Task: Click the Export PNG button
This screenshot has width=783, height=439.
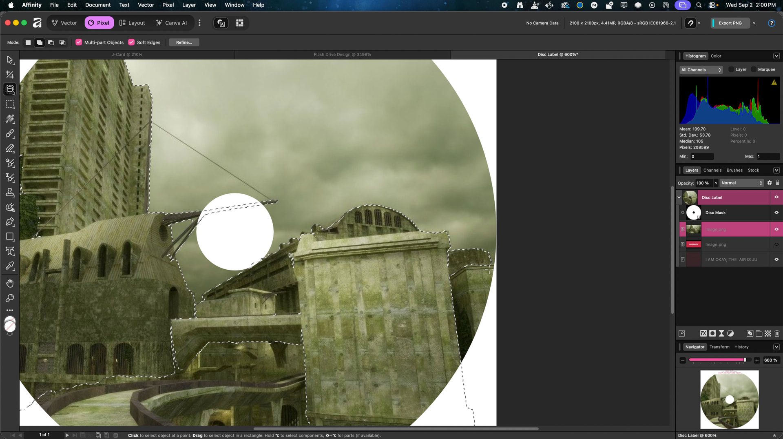Action: click(x=730, y=23)
